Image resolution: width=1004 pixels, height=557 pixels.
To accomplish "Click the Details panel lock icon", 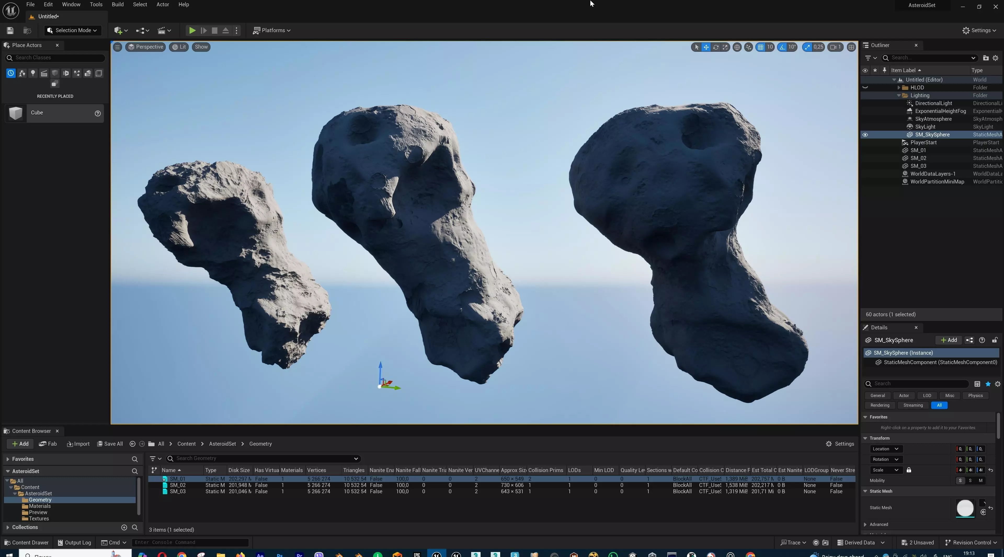I will pyautogui.click(x=995, y=340).
